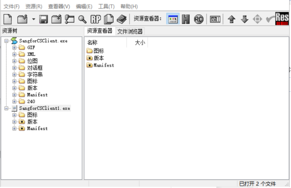Viewport: 291px width, 188px height.
Task: Collapse the SangforCSClient.exe tree node
Action: click(x=6, y=41)
